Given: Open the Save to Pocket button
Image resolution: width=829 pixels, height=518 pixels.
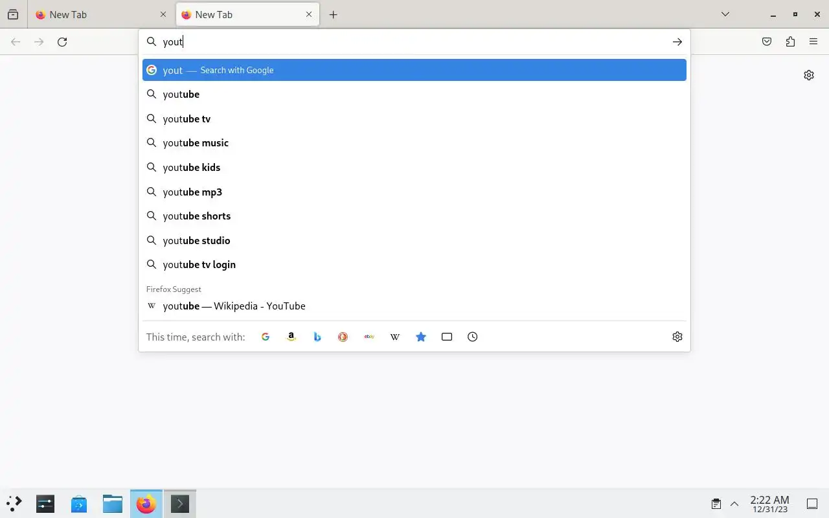Looking at the screenshot, I should [x=767, y=42].
